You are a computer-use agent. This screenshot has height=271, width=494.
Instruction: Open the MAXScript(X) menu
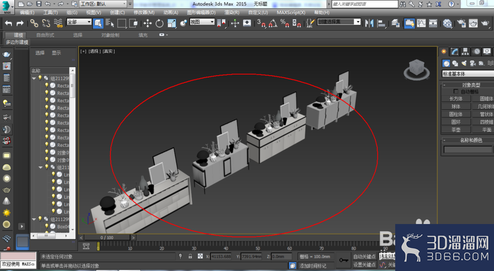[x=291, y=12]
